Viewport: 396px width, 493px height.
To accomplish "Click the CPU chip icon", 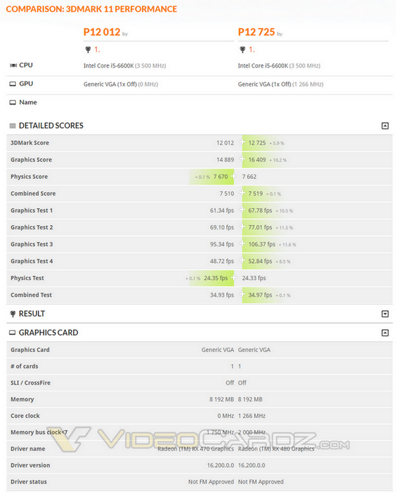I will coord(13,65).
